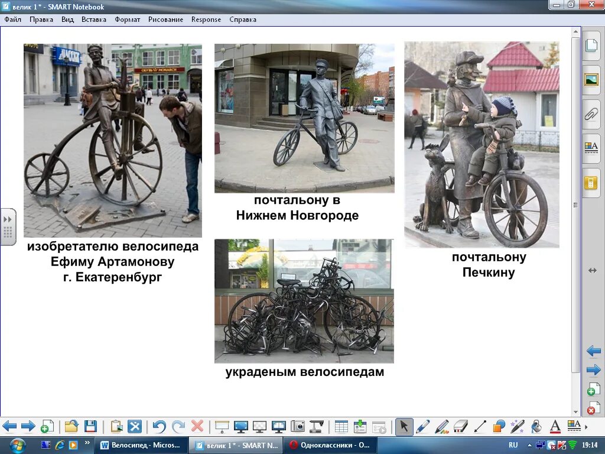Open Properties from bottom toolbar
Screen dimensions: 605x454
pos(574,427)
